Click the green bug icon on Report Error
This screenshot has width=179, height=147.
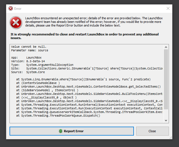61,131
